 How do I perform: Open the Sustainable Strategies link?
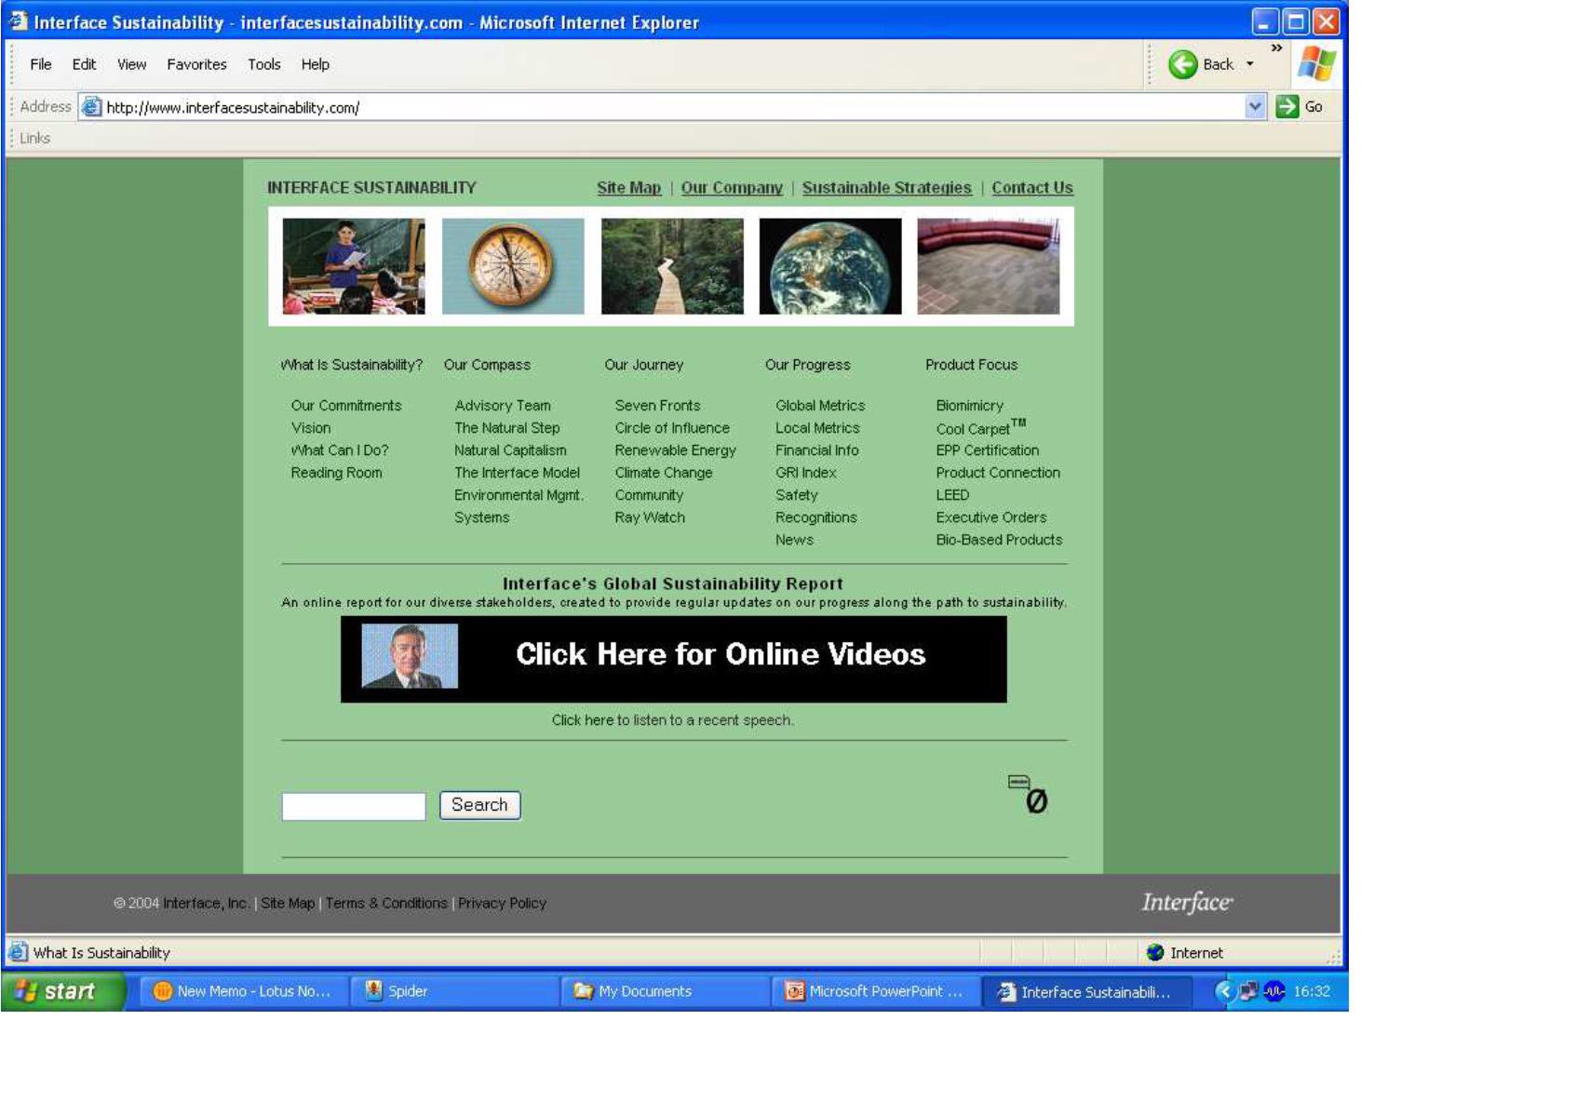886,188
